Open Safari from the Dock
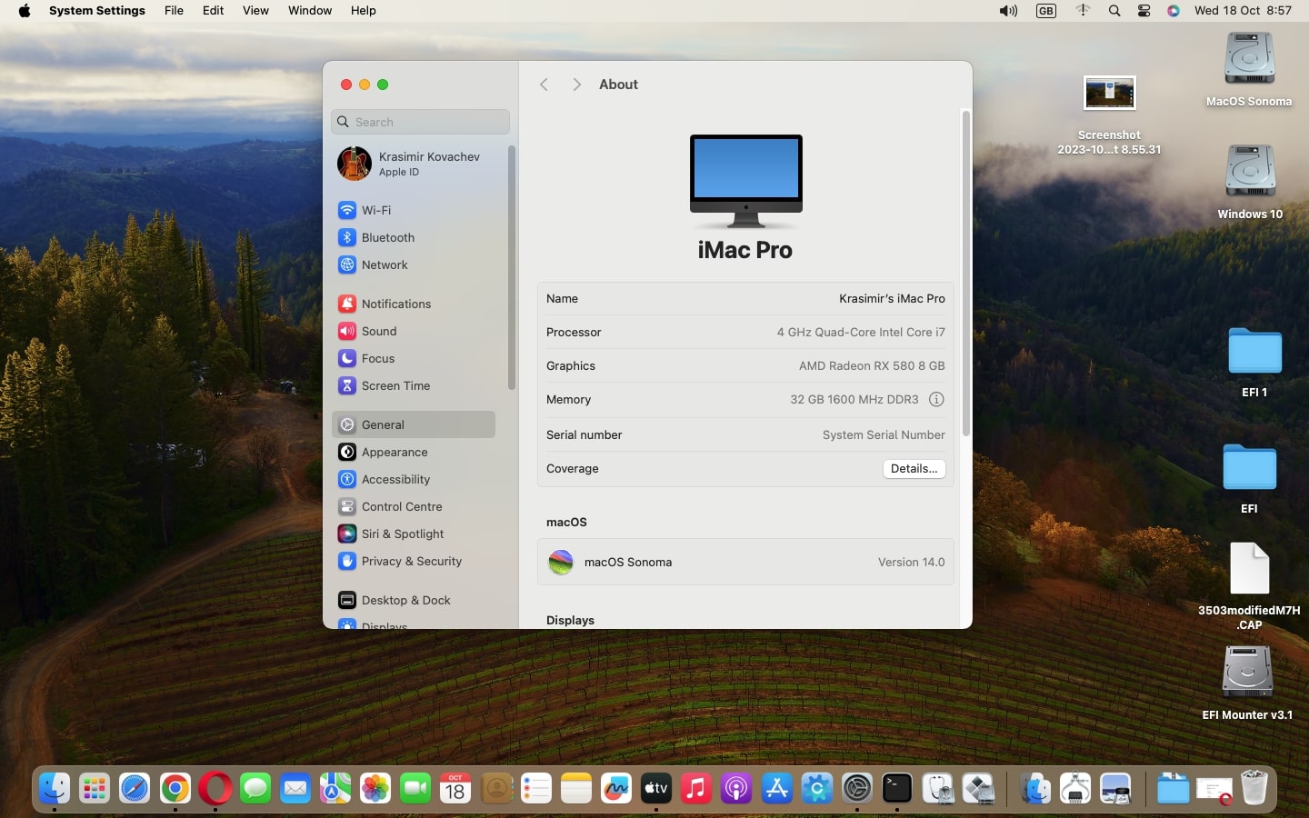 coord(135,788)
